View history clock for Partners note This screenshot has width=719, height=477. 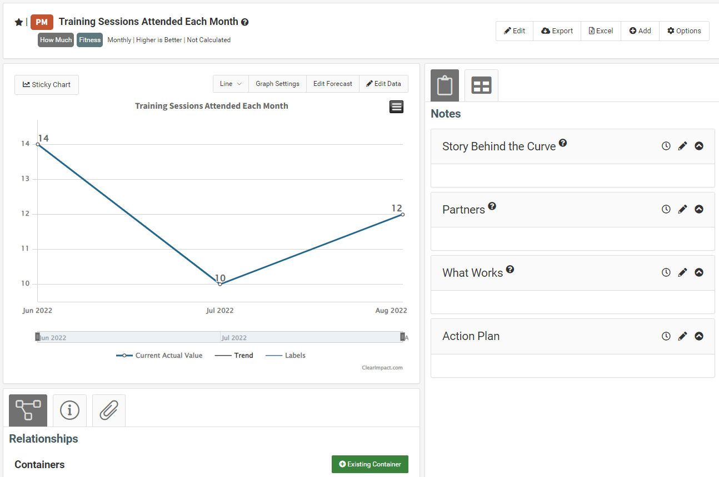tap(666, 209)
